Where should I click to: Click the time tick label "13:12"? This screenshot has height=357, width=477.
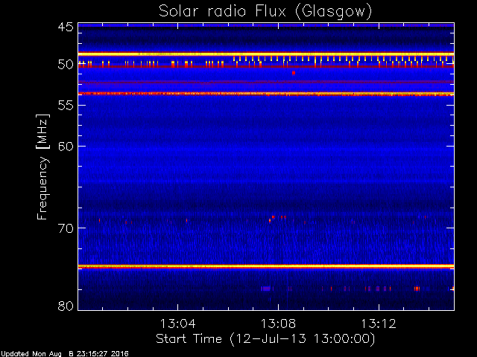click(x=379, y=324)
